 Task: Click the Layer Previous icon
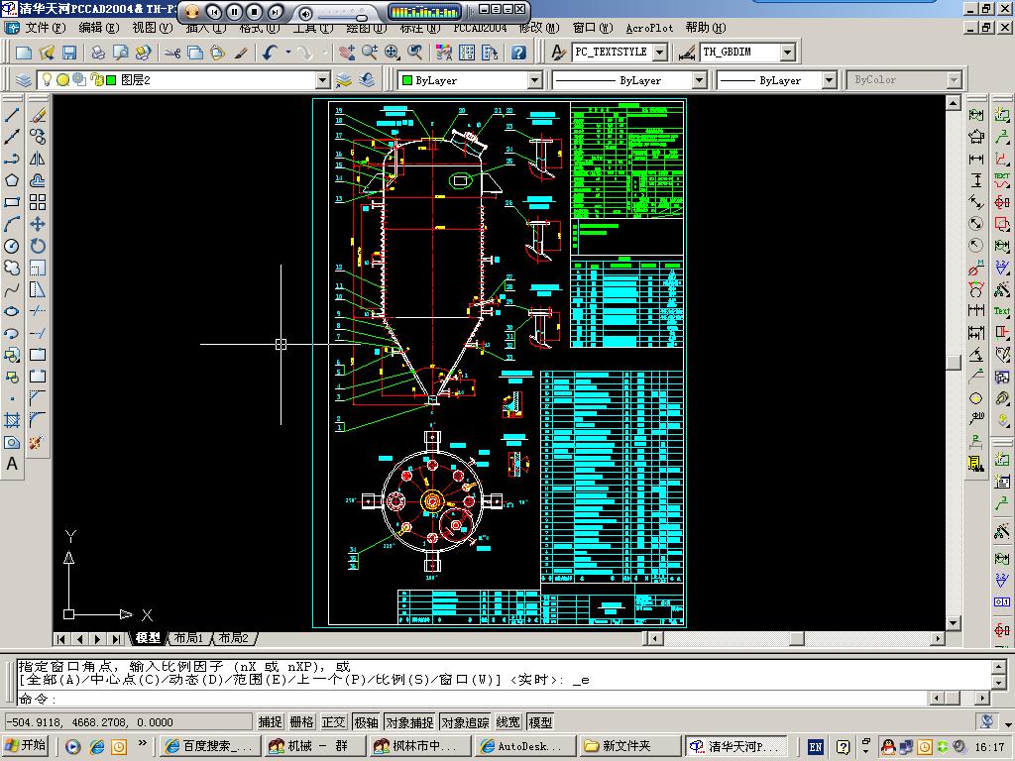367,80
